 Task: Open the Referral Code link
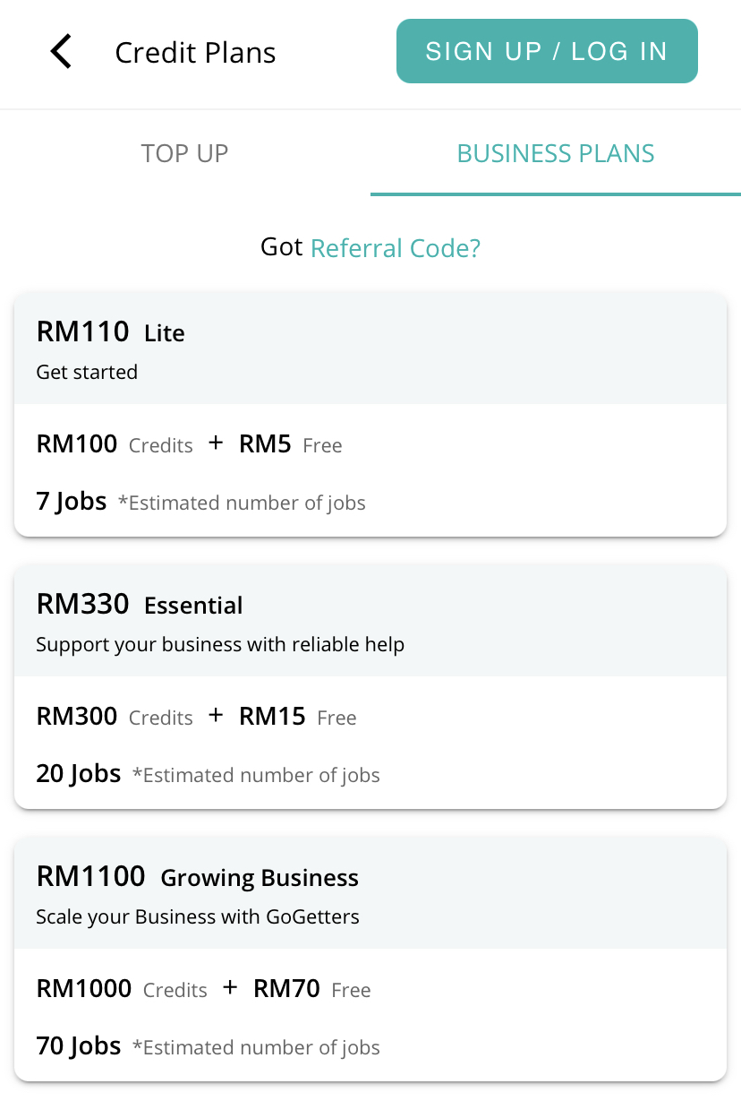tap(395, 248)
